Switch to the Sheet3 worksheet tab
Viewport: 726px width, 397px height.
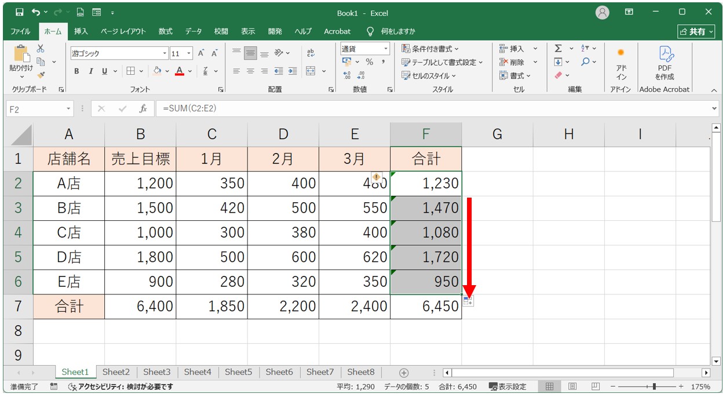pyautogui.click(x=157, y=372)
